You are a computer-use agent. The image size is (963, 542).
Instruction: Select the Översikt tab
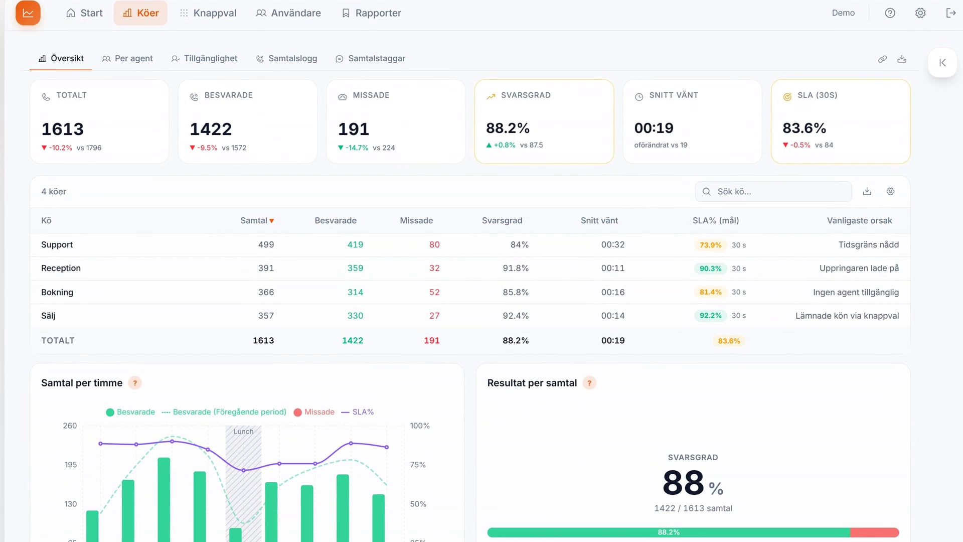(61, 59)
